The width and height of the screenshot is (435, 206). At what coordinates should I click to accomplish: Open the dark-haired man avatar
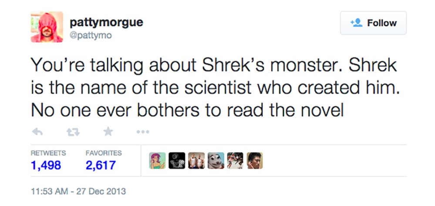(x=255, y=161)
